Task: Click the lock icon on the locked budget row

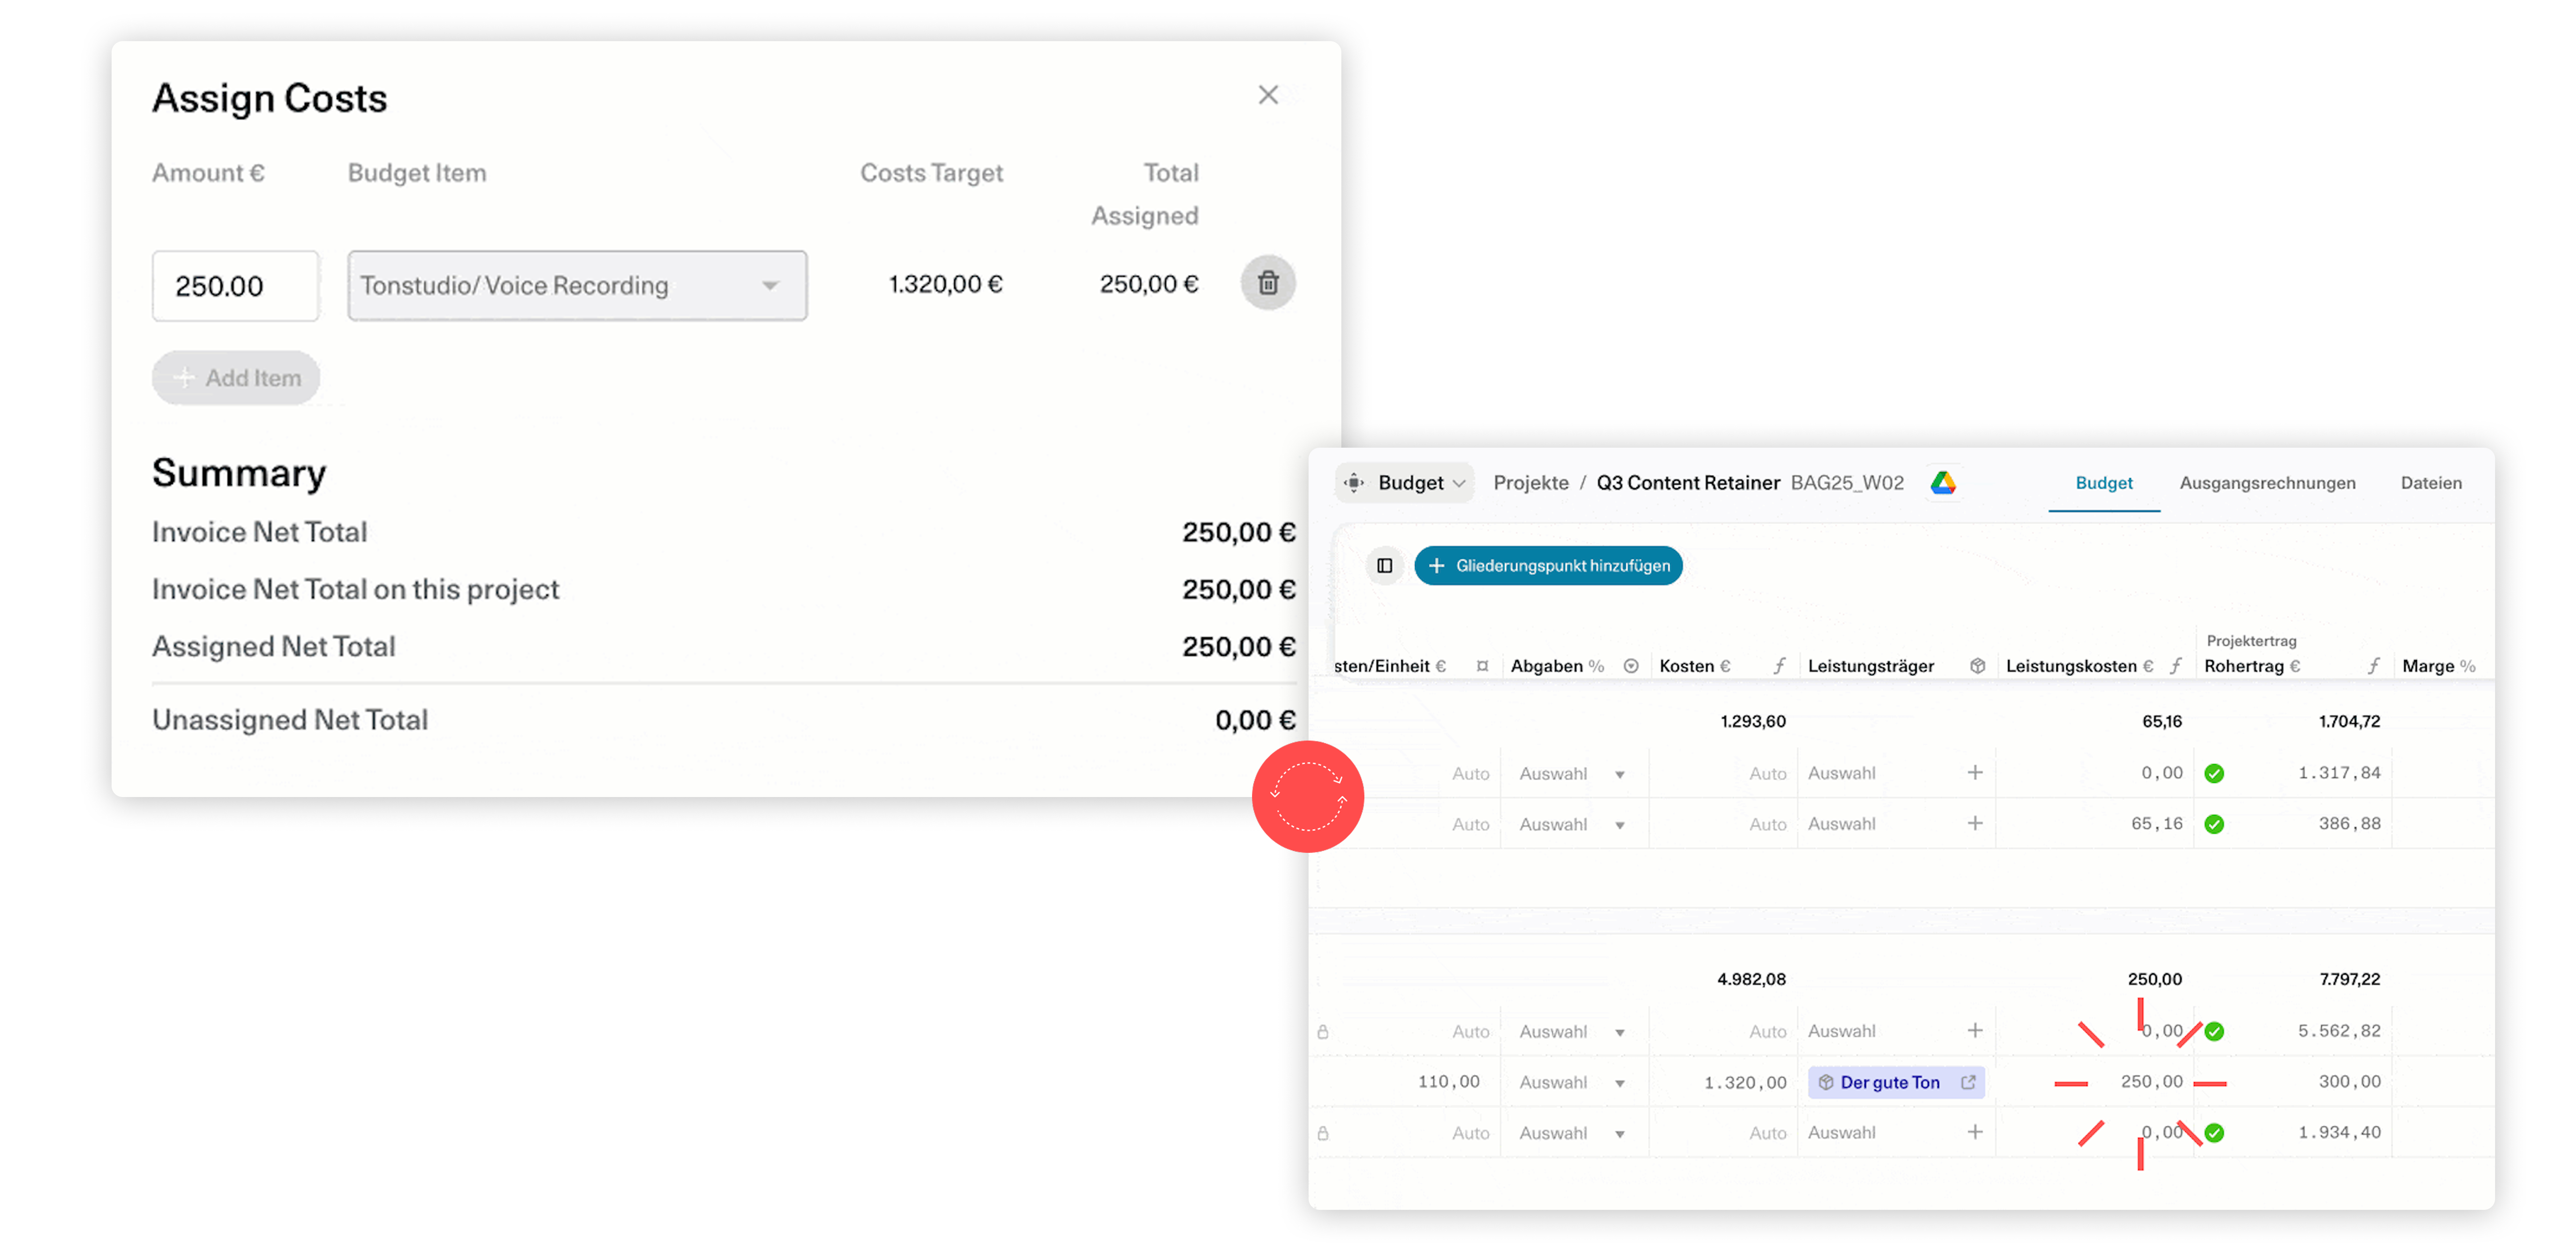Action: 1323,1031
